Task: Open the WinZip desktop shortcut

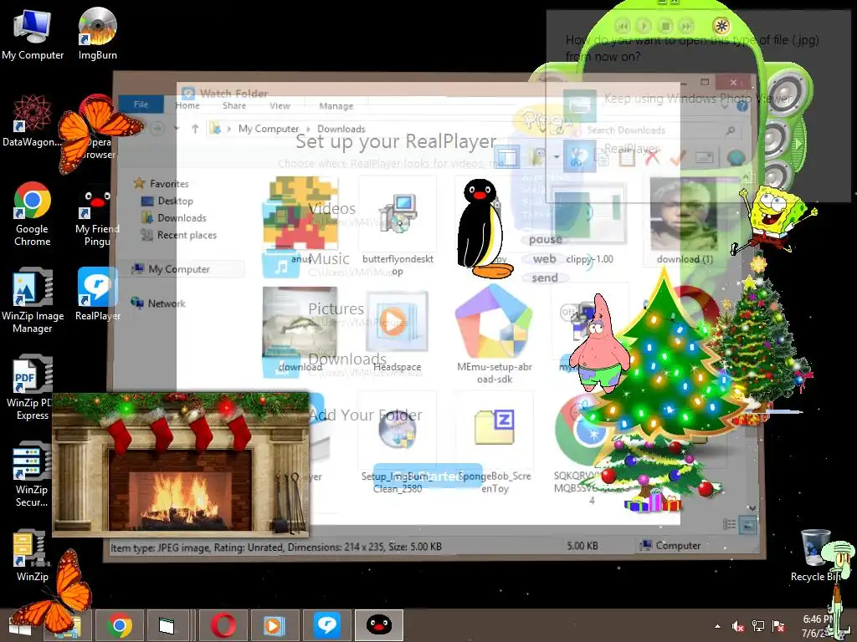Action: coord(33,556)
